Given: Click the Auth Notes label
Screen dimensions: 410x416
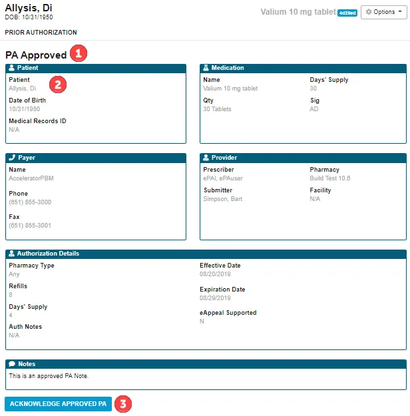Looking at the screenshot, I should pyautogui.click(x=25, y=327).
